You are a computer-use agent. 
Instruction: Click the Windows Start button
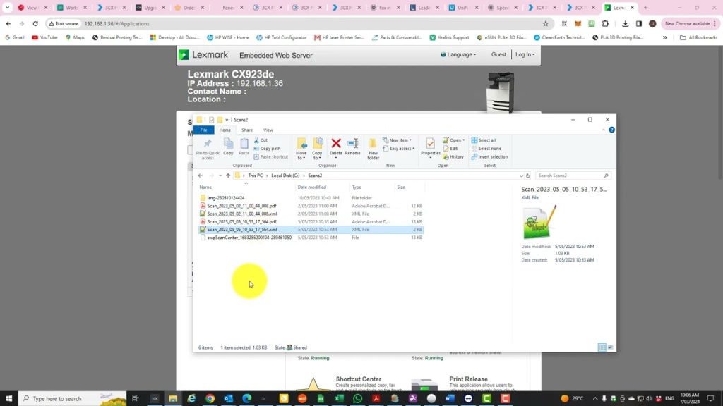(x=8, y=399)
